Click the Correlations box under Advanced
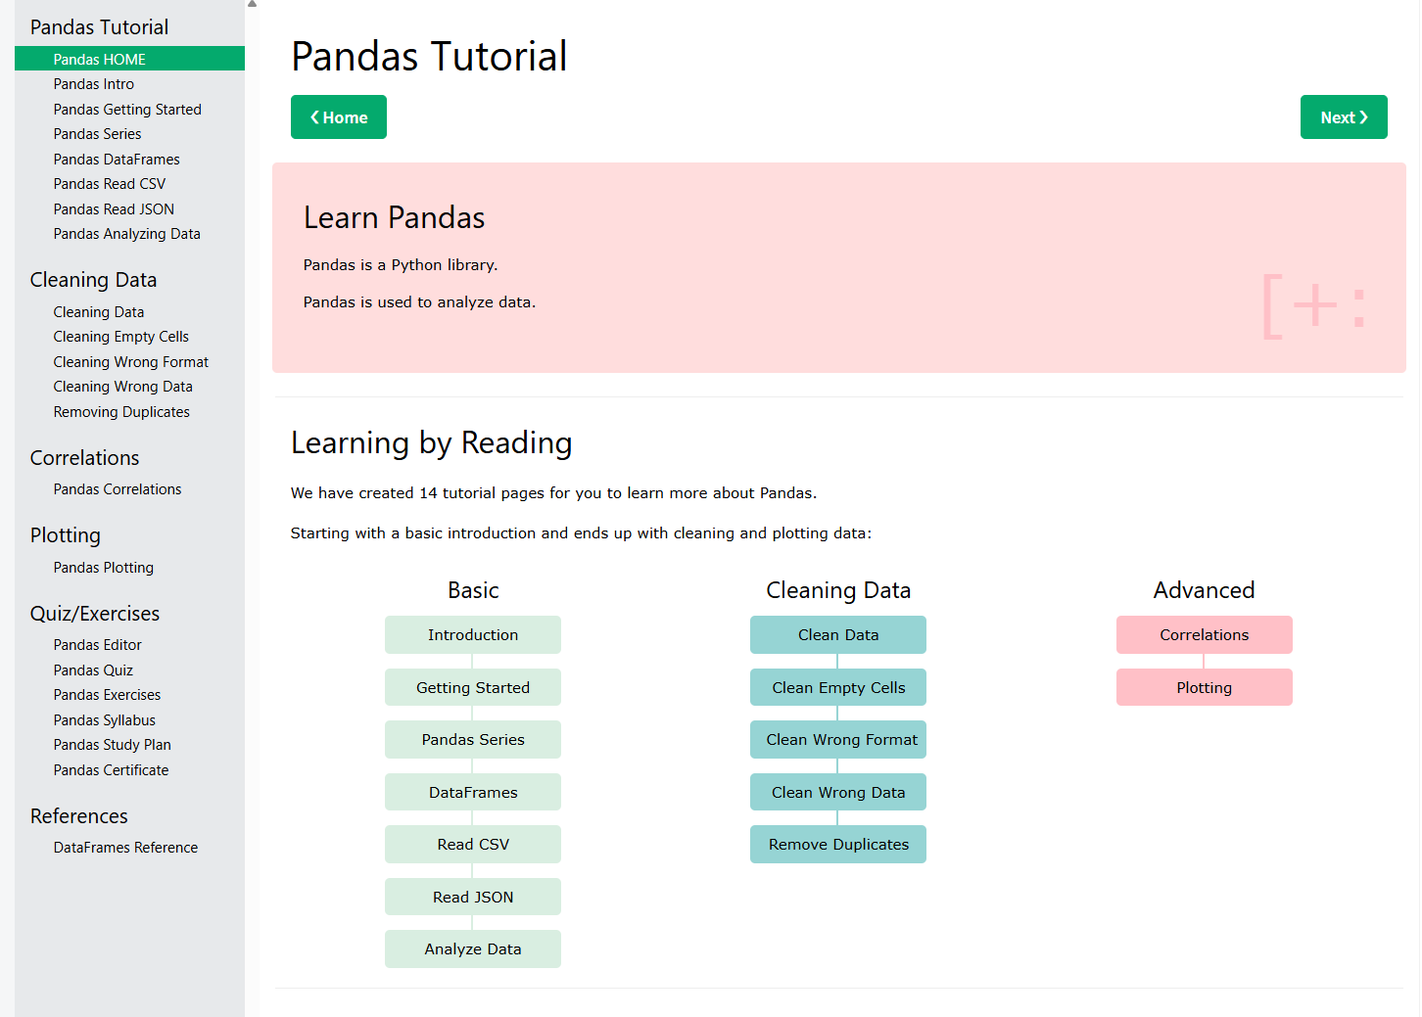 click(x=1204, y=634)
